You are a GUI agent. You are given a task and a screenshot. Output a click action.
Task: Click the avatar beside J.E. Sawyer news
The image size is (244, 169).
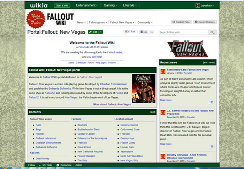(163, 112)
